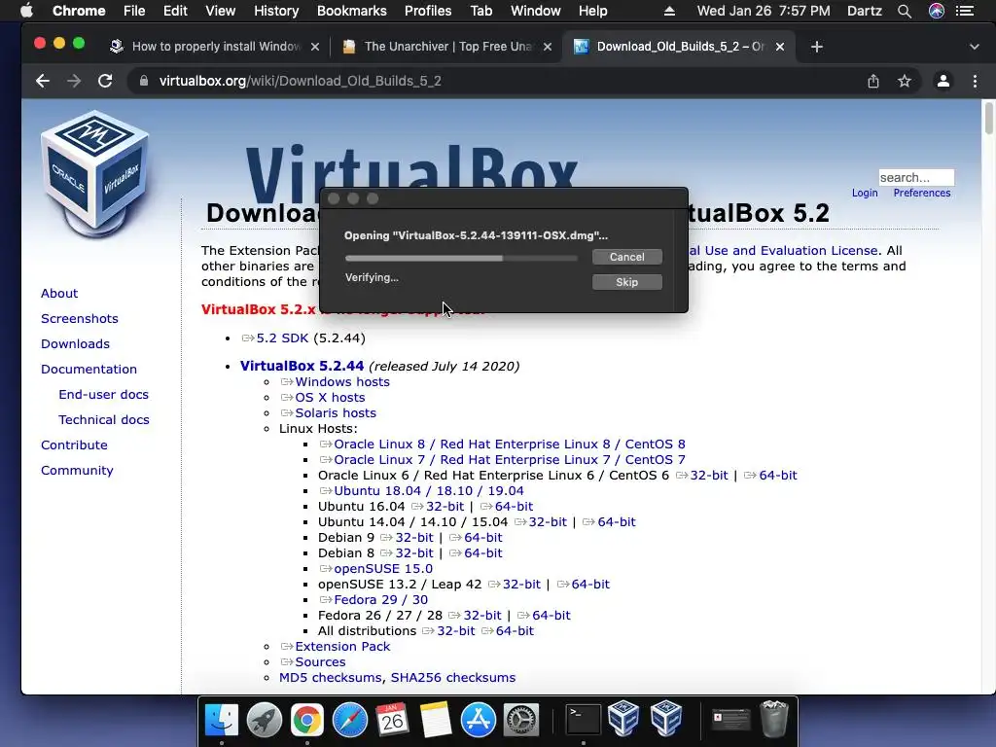Open Safari from the Dock
The image size is (996, 747).
click(x=350, y=720)
